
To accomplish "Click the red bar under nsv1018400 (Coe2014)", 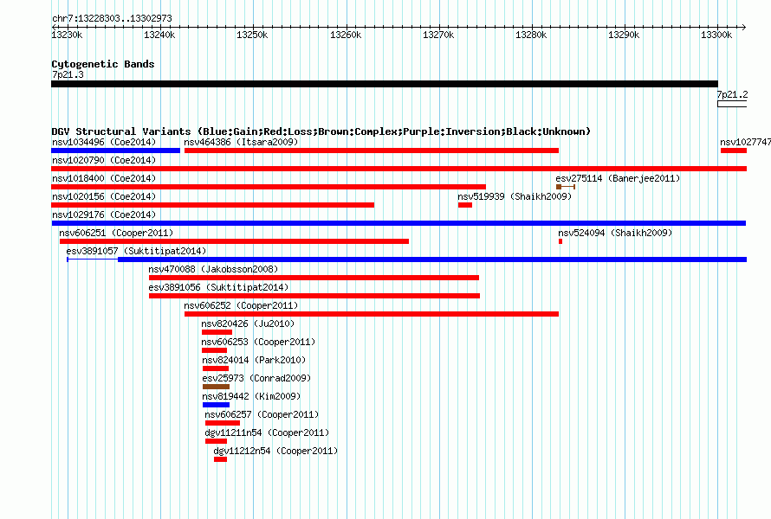I will point(269,187).
